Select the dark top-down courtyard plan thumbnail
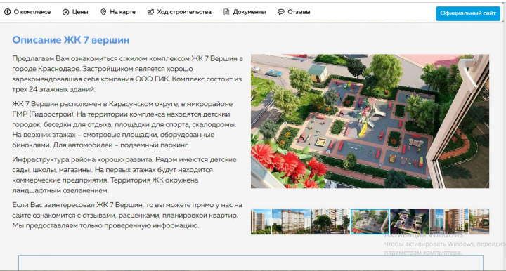This screenshot has height=271, width=506. (x=409, y=221)
